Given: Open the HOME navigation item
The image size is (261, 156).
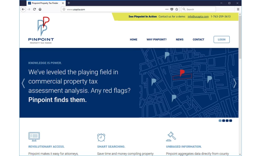Looking at the screenshot, I should pyautogui.click(x=133, y=40).
